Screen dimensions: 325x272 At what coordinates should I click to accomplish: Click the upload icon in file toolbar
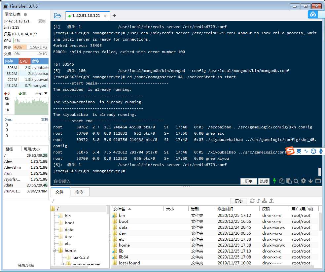(x=271, y=201)
